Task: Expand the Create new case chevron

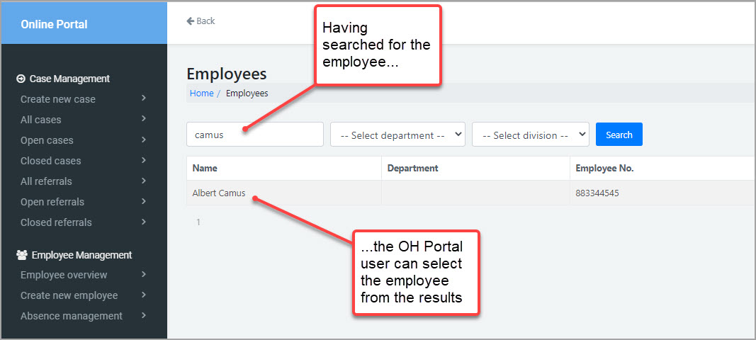Action: tap(144, 98)
